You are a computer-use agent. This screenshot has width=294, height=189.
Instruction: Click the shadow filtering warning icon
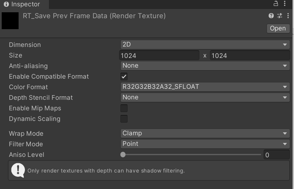click(x=18, y=170)
